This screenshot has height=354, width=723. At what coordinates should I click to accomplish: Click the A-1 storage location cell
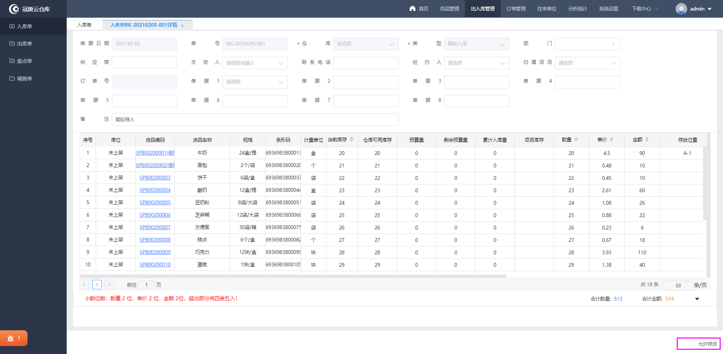687,153
